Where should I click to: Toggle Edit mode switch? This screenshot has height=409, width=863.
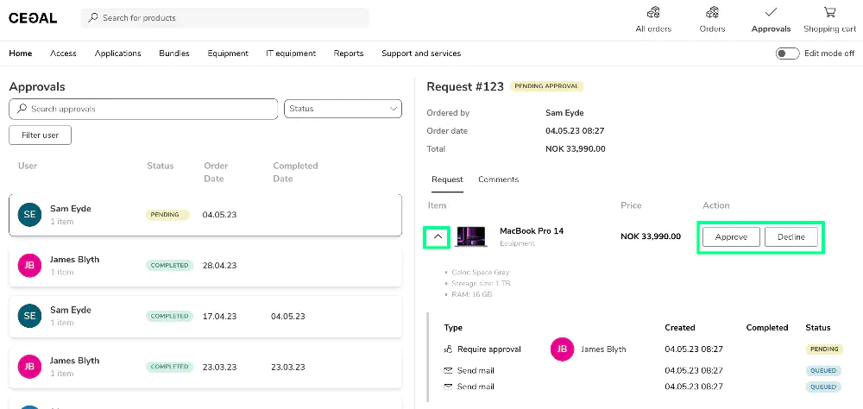click(787, 53)
